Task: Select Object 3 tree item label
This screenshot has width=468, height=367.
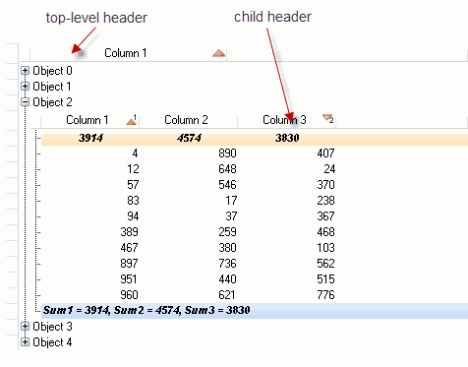Action: coord(52,327)
